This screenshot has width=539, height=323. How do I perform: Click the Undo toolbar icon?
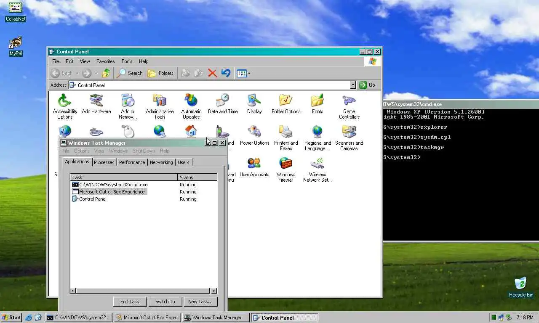click(226, 73)
